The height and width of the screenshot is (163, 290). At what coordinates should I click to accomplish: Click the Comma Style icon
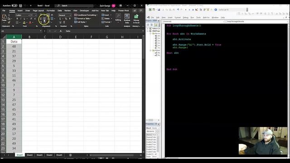pyautogui.click(x=70, y=19)
